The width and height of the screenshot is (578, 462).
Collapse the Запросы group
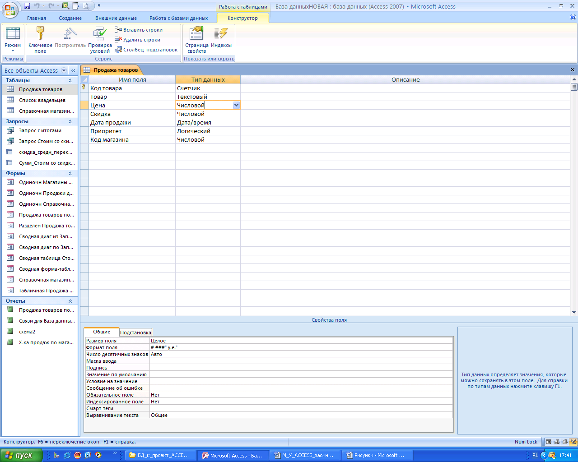coord(70,121)
